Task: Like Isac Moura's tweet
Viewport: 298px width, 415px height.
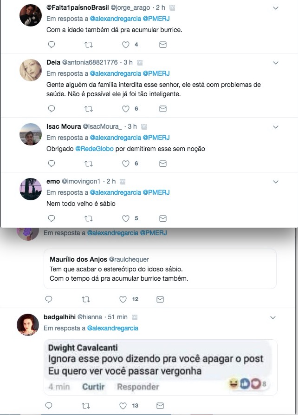Action: [x=125, y=164]
